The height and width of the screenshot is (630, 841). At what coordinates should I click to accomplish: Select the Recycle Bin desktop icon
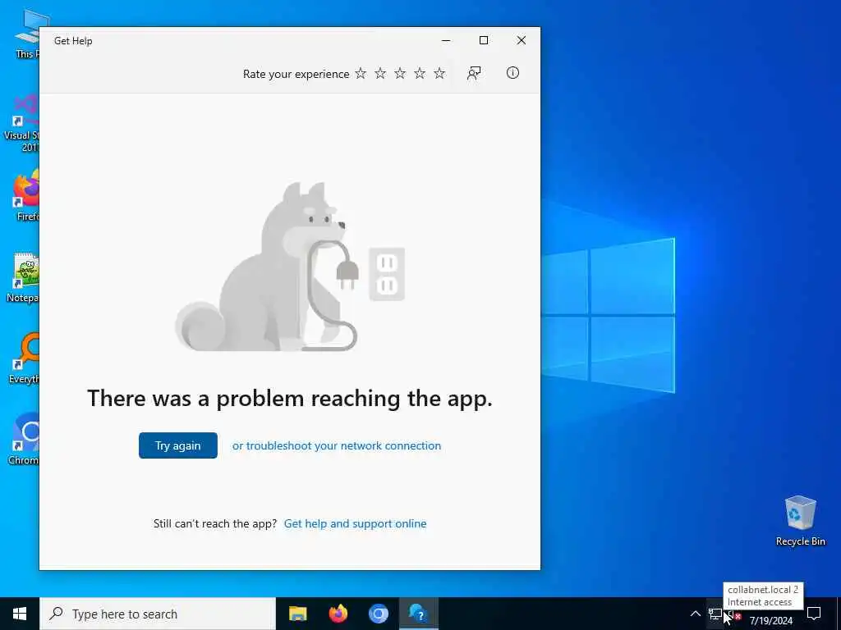800,521
